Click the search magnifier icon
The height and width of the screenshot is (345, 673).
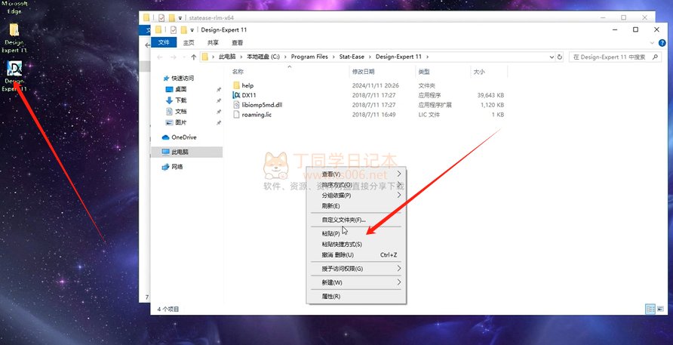click(655, 57)
